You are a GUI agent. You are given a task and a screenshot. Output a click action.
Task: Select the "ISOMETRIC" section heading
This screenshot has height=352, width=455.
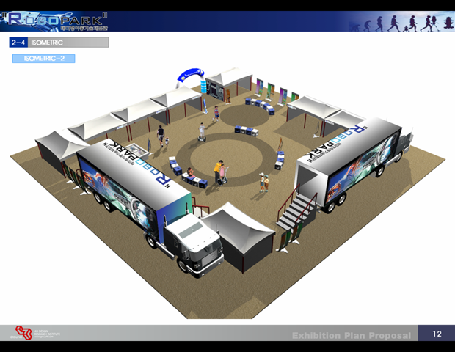47,43
